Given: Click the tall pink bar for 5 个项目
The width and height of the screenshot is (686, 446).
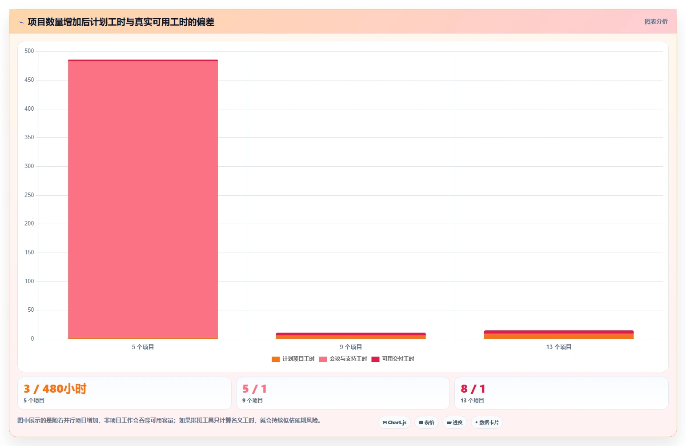Looking at the screenshot, I should click(x=143, y=199).
